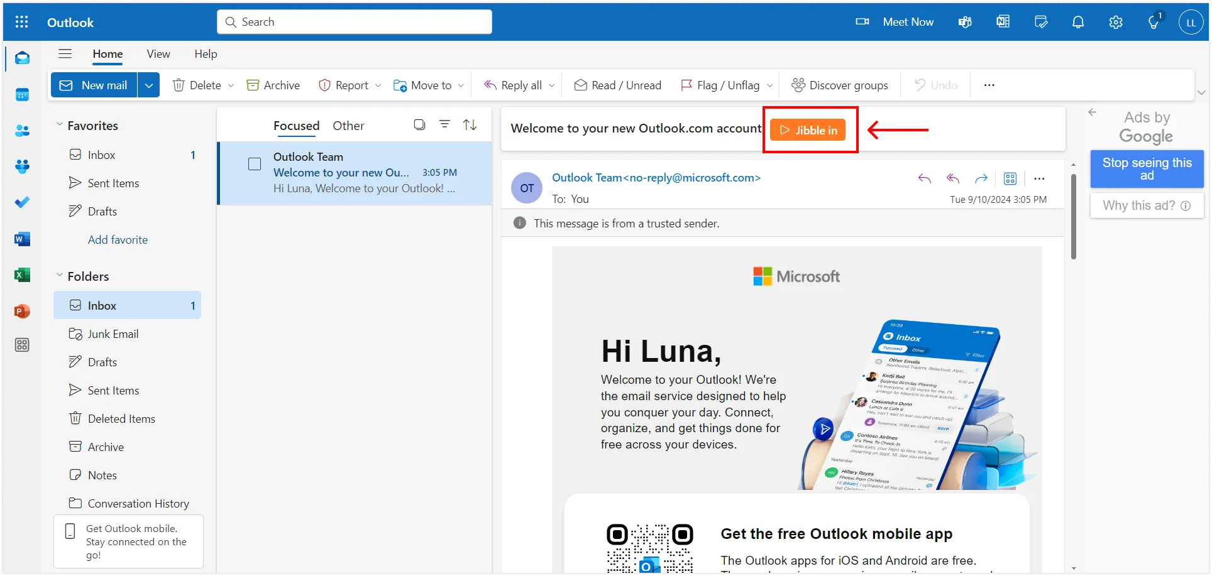The height and width of the screenshot is (576, 1212).
Task: Open the People contacts icon in sidebar
Action: click(22, 131)
